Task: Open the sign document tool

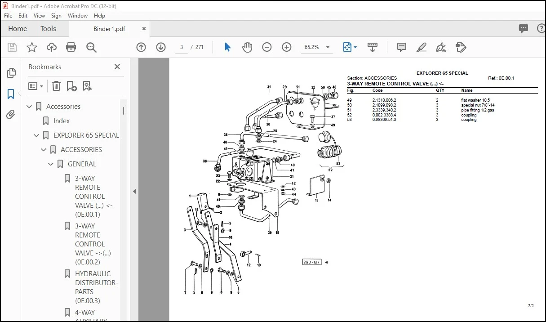Action: coord(441,47)
